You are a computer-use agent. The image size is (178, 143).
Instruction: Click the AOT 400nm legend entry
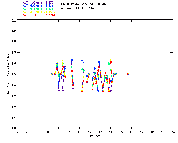pos(35,3)
